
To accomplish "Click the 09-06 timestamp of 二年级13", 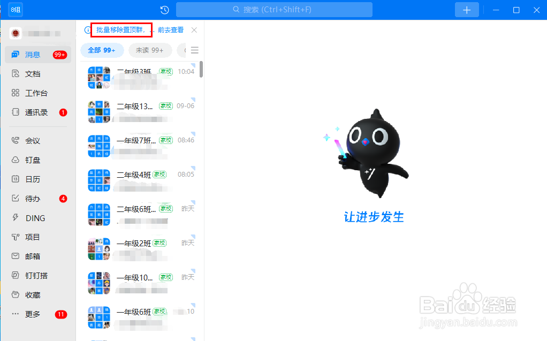I will (186, 106).
